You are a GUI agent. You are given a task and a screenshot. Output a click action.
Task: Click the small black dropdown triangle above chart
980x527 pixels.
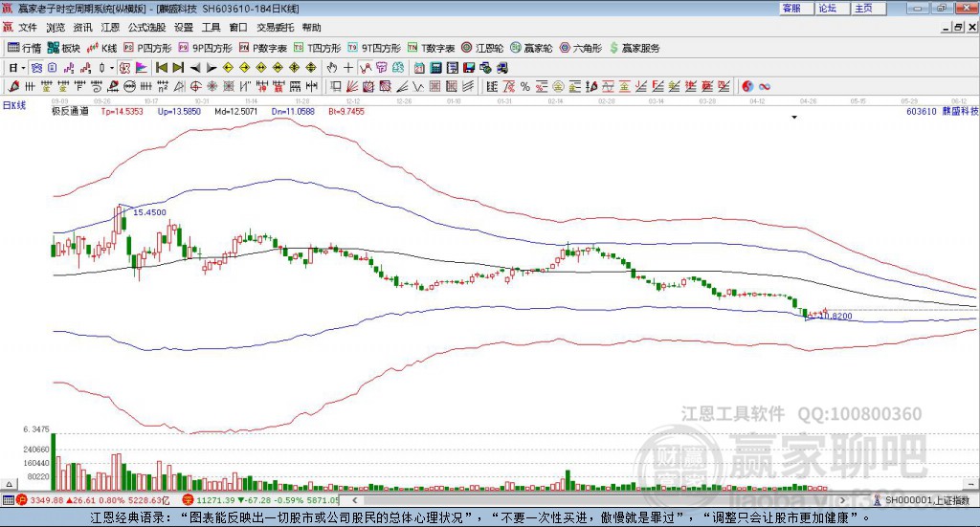point(794,117)
